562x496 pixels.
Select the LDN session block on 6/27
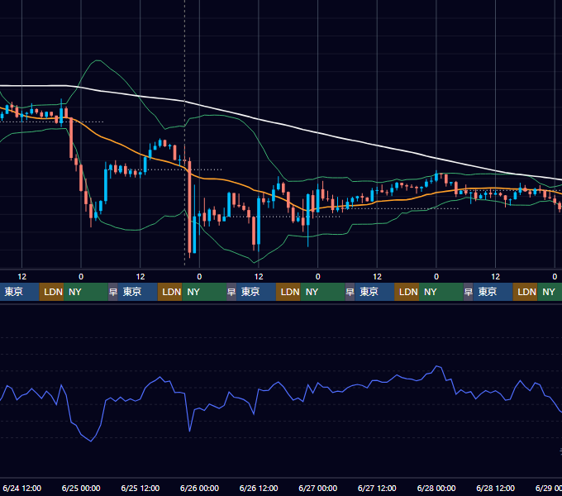point(407,292)
